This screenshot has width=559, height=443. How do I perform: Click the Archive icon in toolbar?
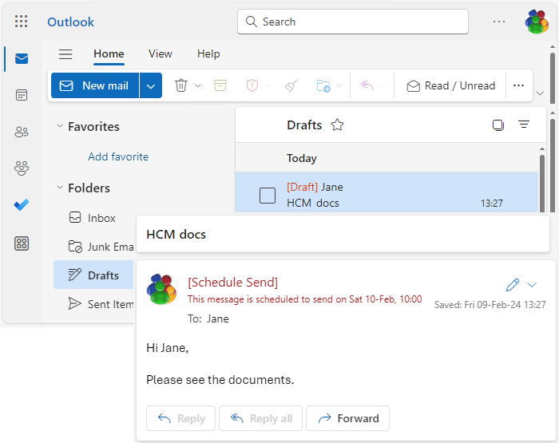[x=220, y=85]
